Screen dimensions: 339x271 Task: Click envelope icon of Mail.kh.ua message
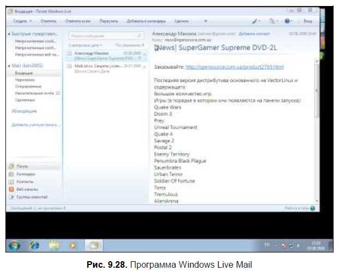click(x=69, y=66)
